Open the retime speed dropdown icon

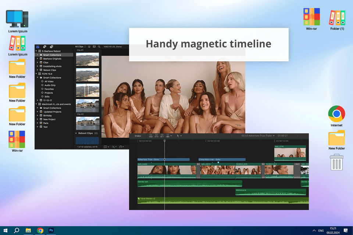pos(122,147)
